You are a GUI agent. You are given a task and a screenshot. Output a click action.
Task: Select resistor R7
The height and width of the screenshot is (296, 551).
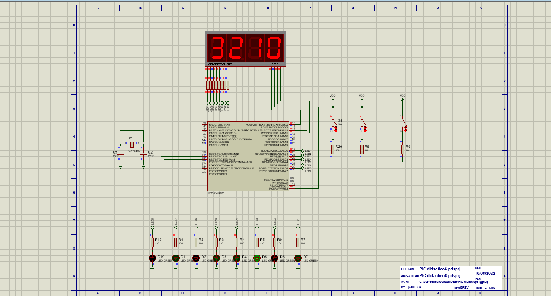tap(298, 242)
